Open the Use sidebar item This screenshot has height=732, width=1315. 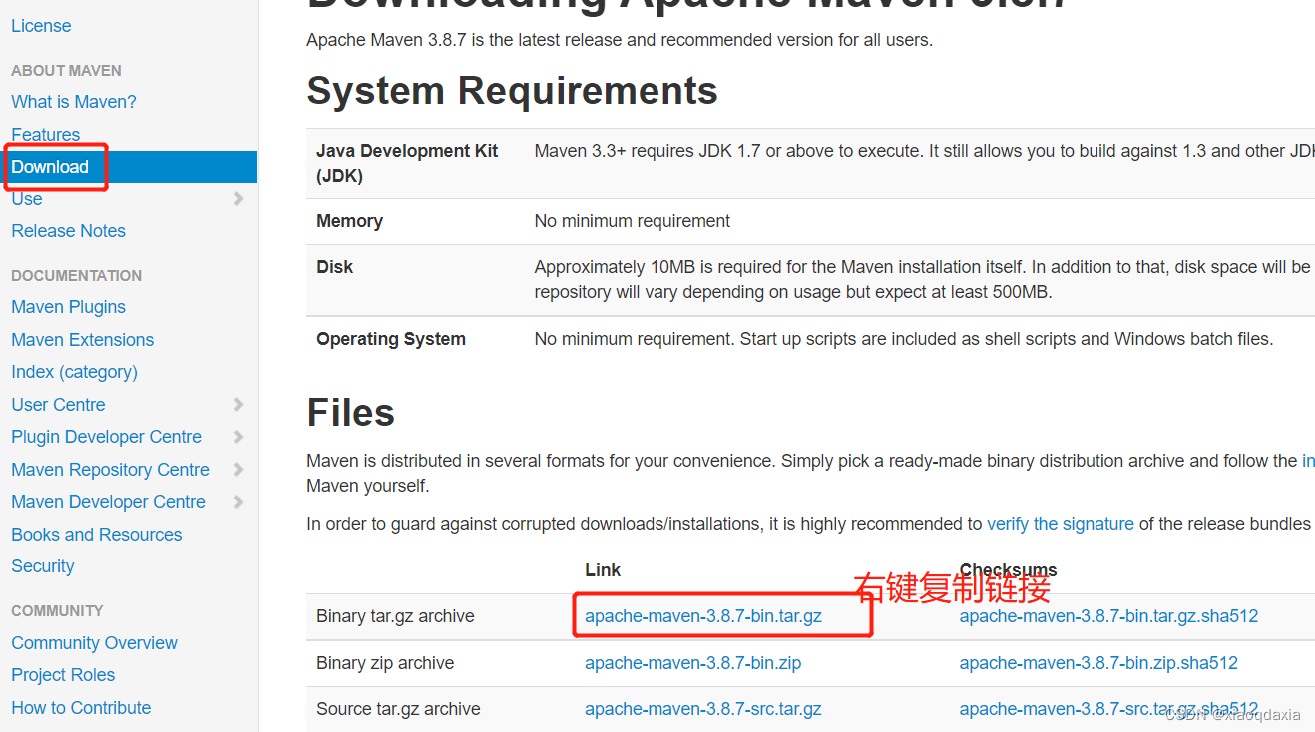pyautogui.click(x=27, y=199)
